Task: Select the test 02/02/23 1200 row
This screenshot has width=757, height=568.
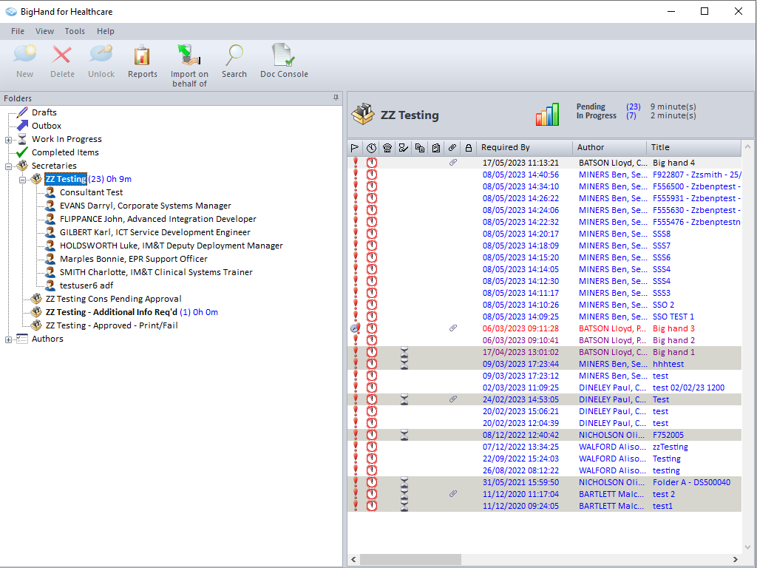Action: point(545,388)
